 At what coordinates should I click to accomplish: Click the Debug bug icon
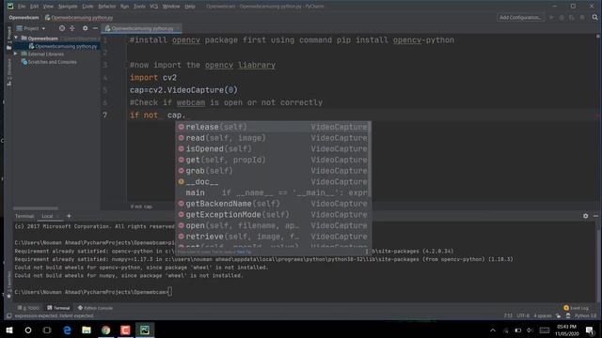coord(562,17)
